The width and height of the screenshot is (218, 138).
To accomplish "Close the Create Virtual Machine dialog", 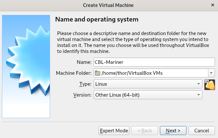I will (x=213, y=5).
